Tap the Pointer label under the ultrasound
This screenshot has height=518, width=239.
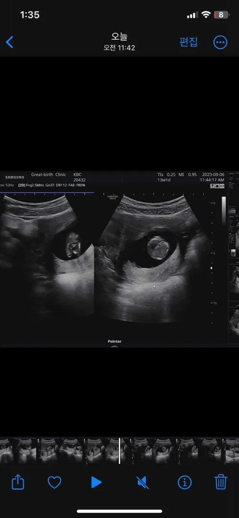coord(114,341)
